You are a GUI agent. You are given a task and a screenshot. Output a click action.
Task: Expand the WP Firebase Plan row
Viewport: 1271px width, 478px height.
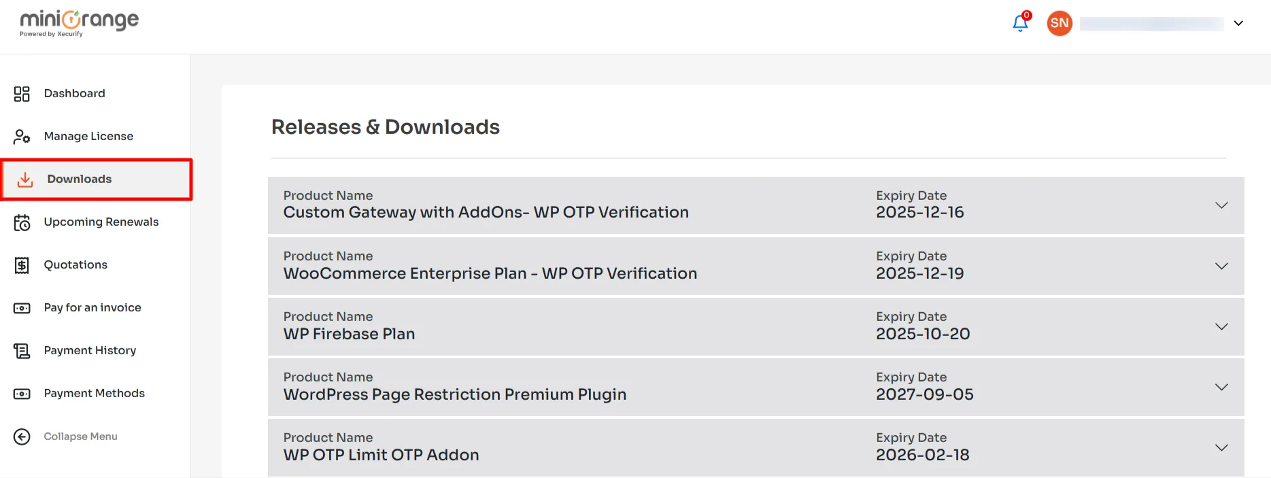coord(1221,326)
